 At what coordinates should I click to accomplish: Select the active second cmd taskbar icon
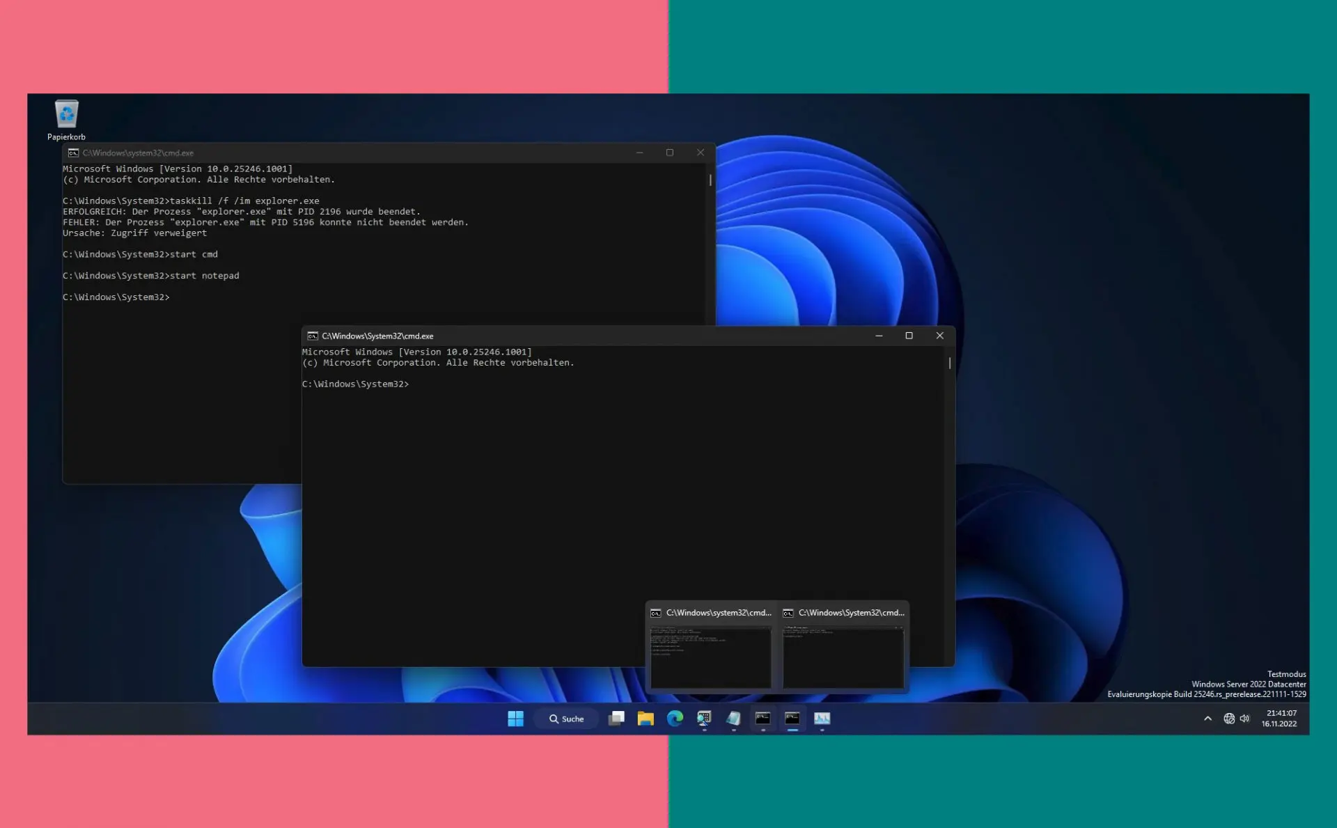792,719
